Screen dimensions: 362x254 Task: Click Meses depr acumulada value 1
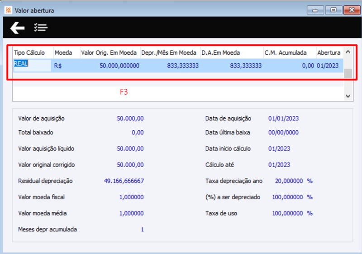(x=142, y=229)
